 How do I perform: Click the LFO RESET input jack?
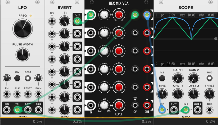click(28, 94)
